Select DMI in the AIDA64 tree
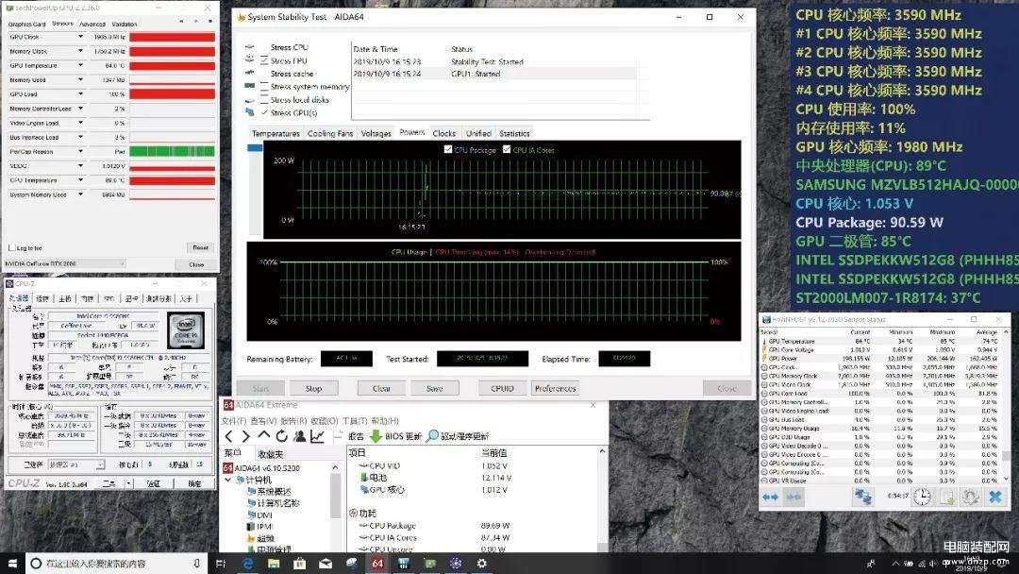The image size is (1019, 574). [264, 515]
